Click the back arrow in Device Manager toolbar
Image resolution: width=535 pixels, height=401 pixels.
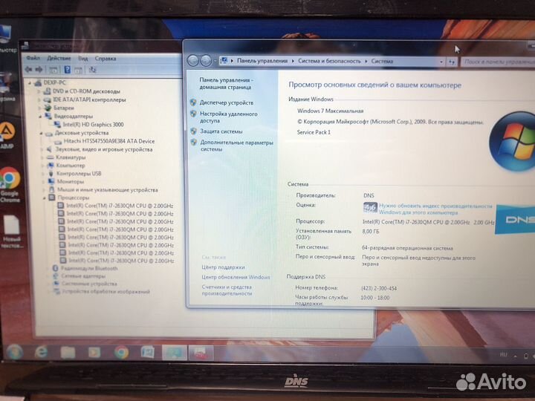pyautogui.click(x=29, y=70)
